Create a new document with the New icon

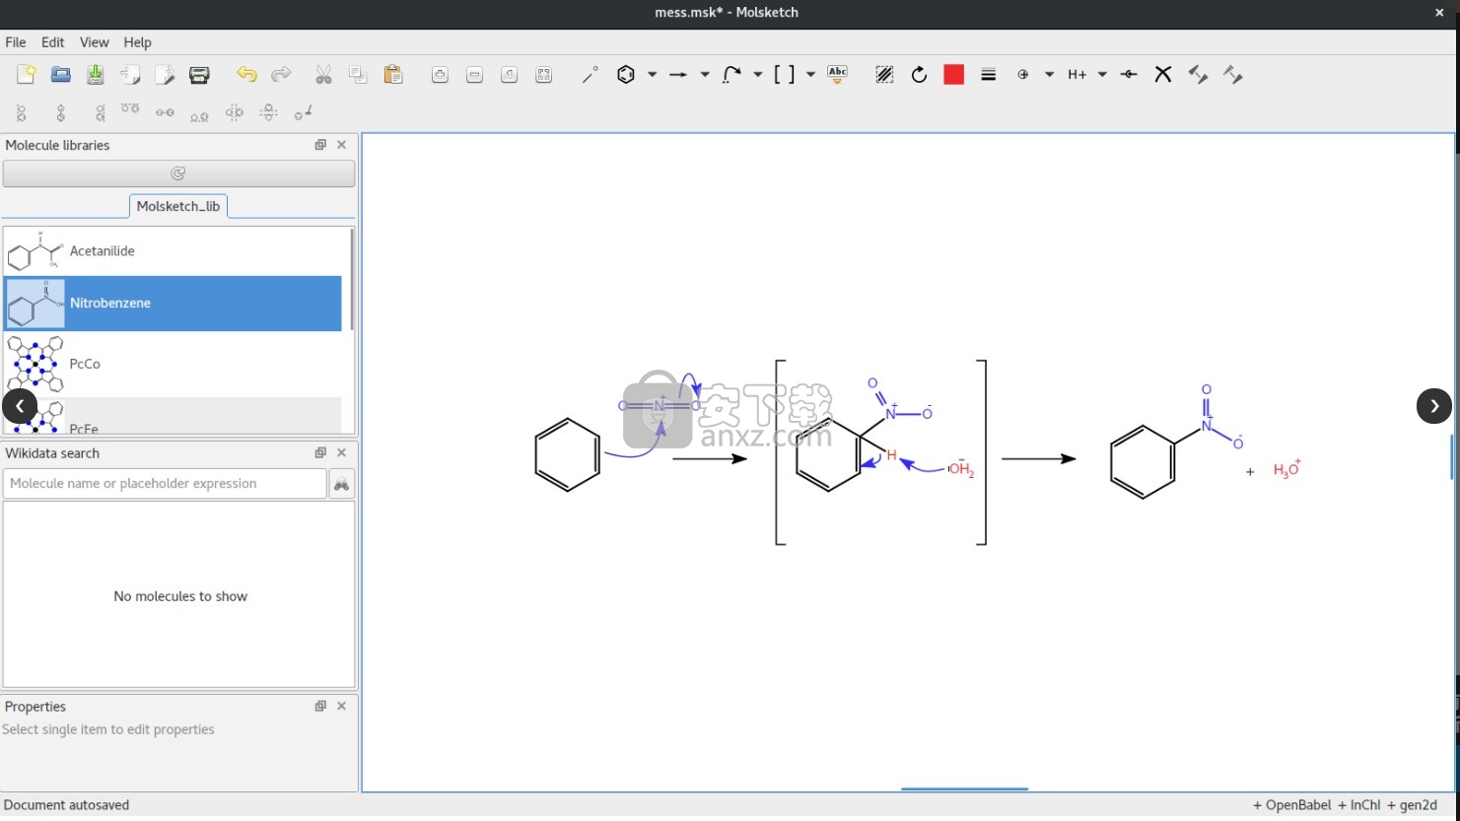tap(27, 75)
